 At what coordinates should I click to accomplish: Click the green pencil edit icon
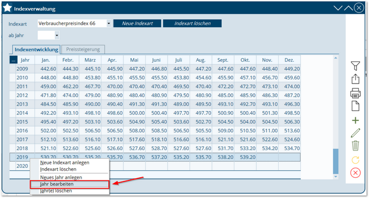[355, 133]
